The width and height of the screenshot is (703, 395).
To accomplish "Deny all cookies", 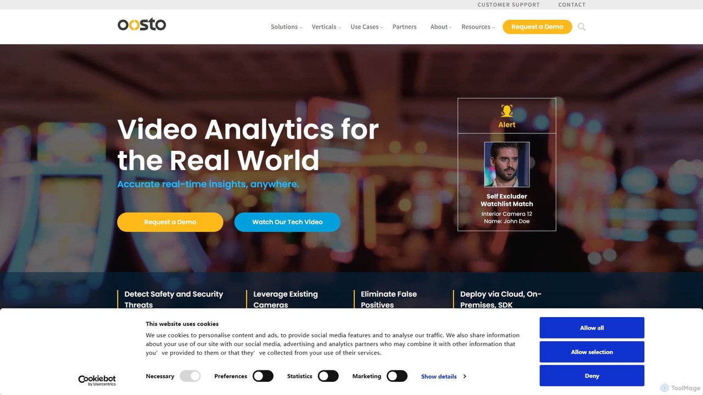I will coord(592,376).
